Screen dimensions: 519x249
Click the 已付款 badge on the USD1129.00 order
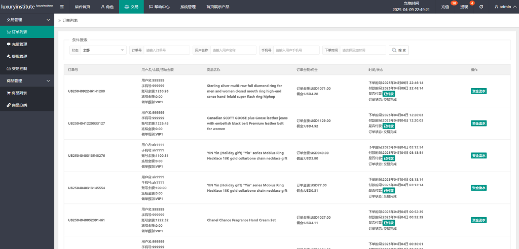[389, 126]
